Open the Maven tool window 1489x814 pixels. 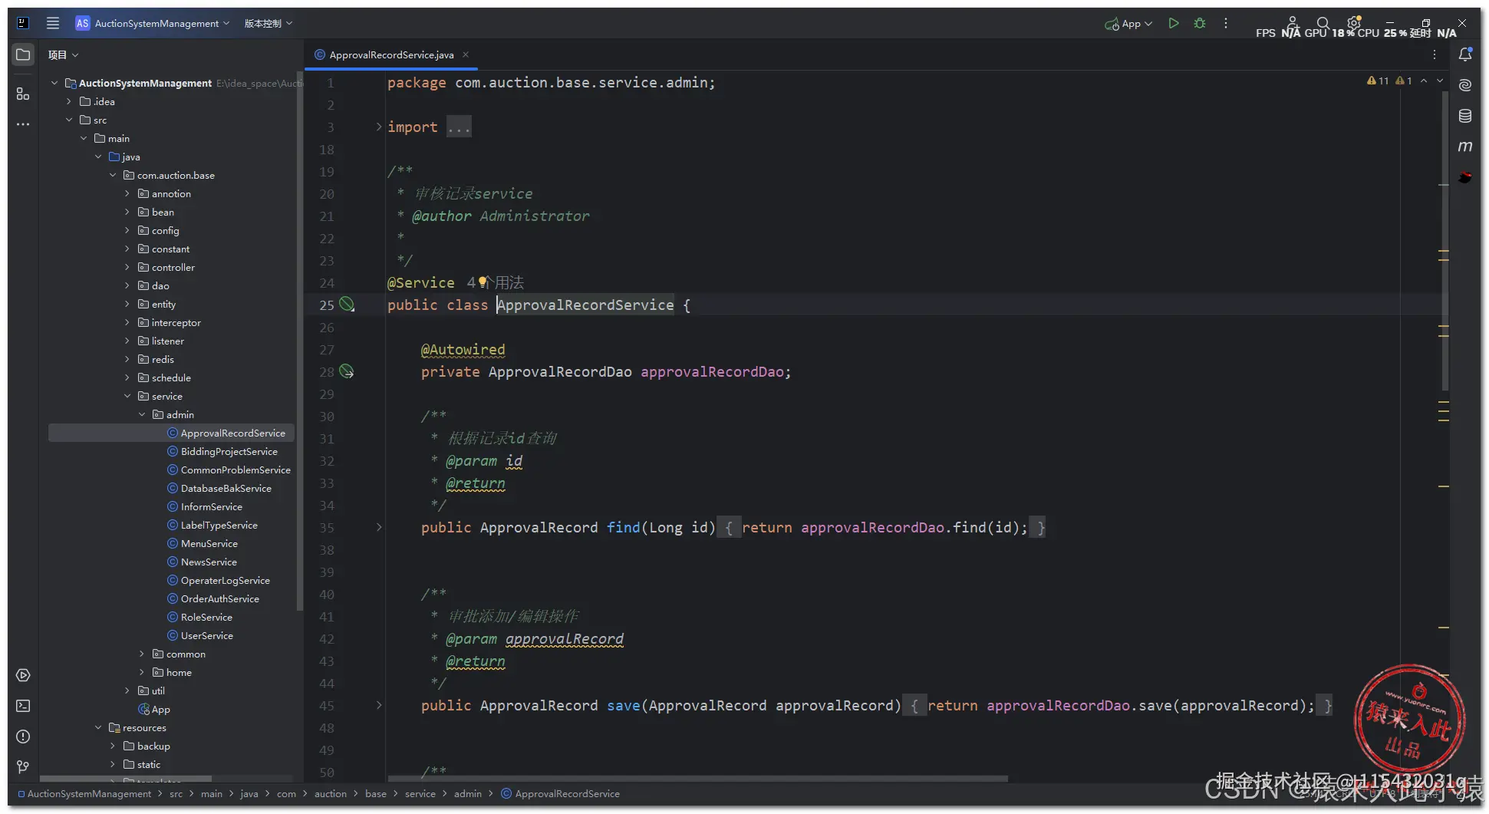click(x=1465, y=147)
